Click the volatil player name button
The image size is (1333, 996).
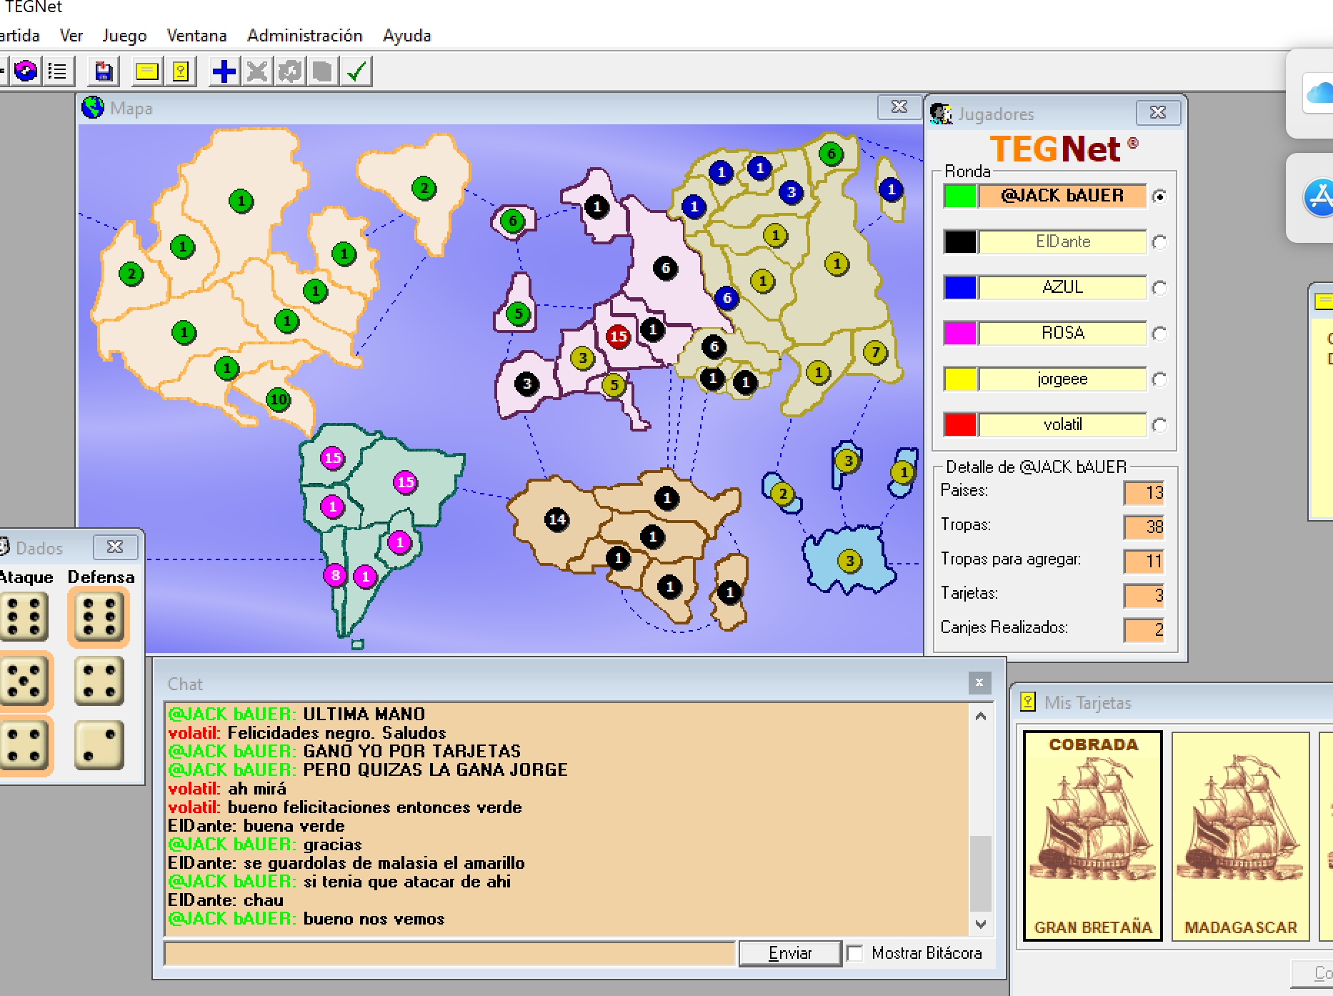point(1062,424)
